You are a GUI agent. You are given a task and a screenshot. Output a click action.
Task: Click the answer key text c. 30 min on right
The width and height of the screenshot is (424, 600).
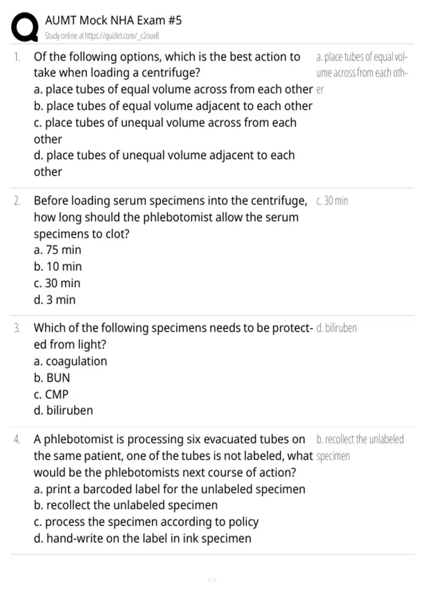(x=332, y=201)
